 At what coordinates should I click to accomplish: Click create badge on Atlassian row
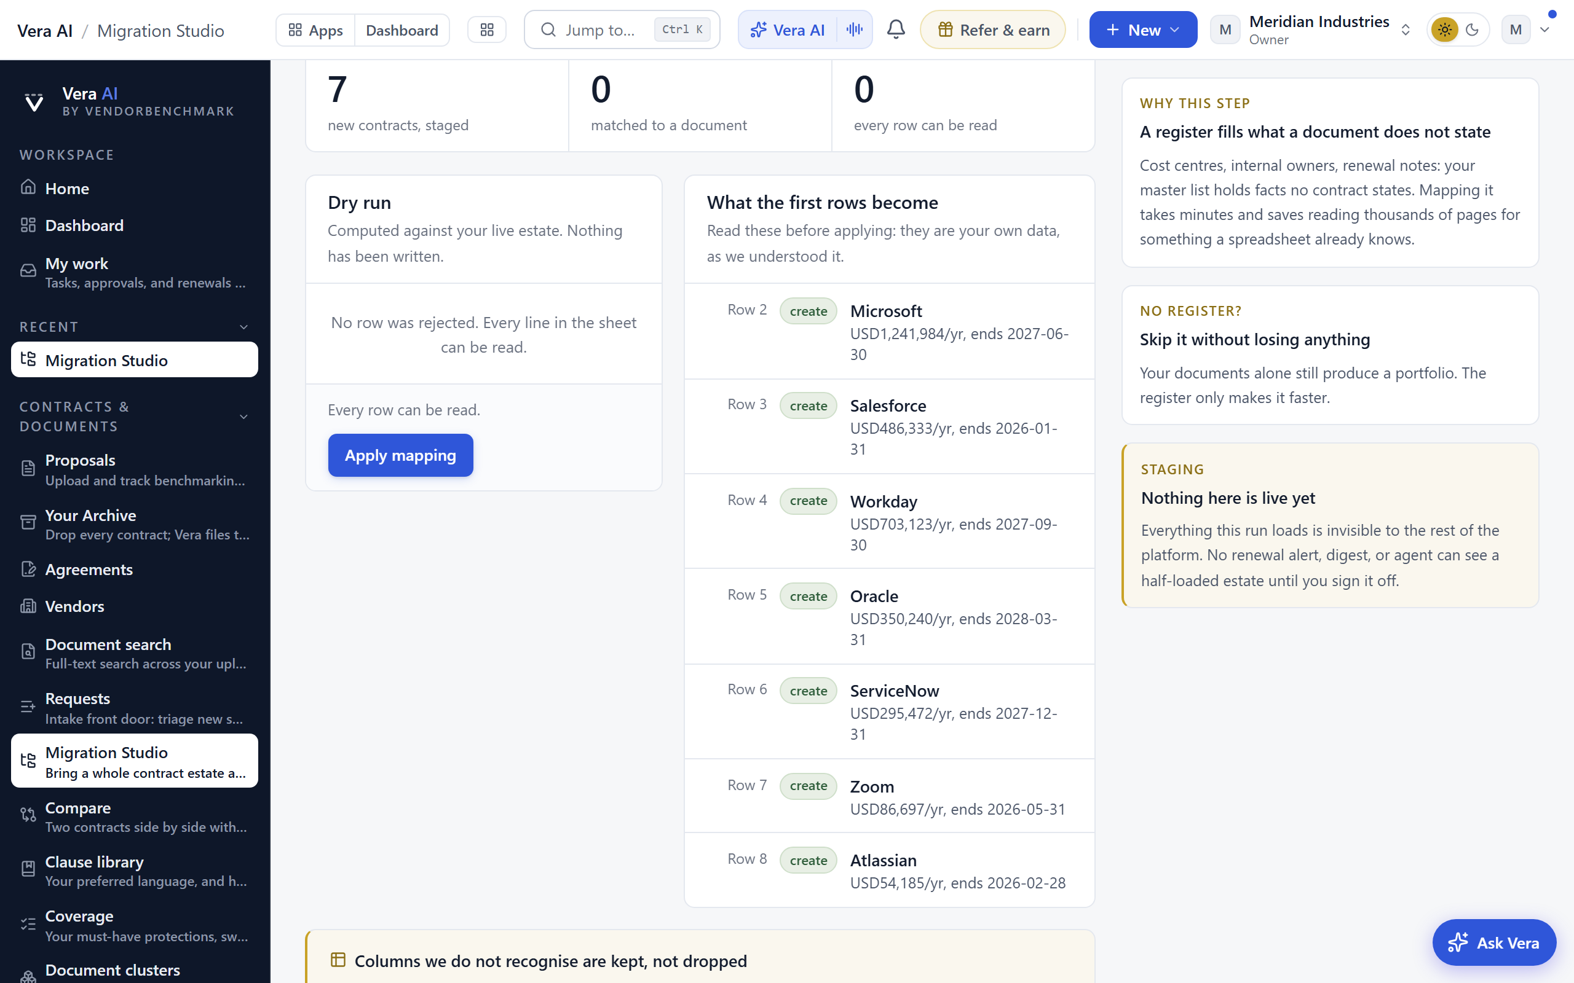809,860
